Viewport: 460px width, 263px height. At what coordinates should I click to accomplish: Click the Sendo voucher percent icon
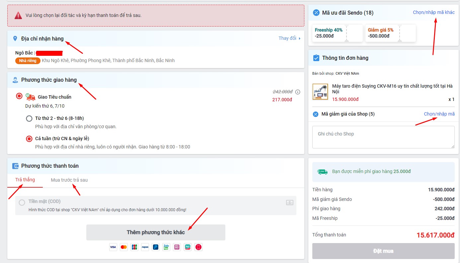pyautogui.click(x=316, y=13)
